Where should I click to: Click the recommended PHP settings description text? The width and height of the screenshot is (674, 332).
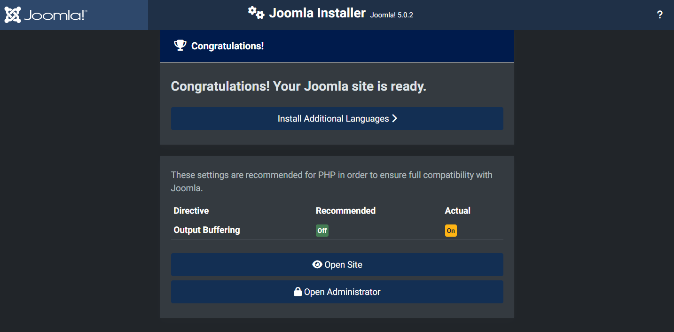[332, 181]
